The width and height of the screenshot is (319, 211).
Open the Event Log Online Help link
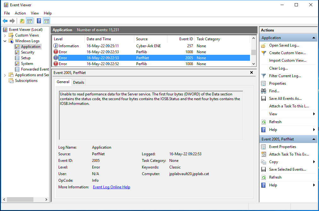pyautogui.click(x=111, y=187)
